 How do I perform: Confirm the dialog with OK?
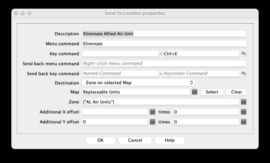[x=100, y=140]
